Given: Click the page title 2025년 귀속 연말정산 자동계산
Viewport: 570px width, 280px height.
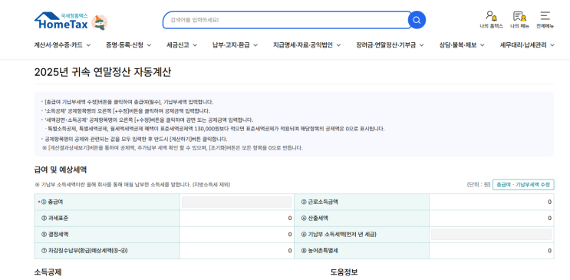Looking at the screenshot, I should [103, 72].
